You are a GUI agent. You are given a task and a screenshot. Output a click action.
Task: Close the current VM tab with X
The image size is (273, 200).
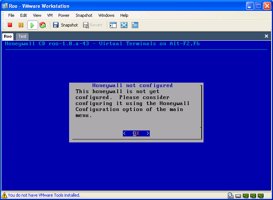point(266,36)
